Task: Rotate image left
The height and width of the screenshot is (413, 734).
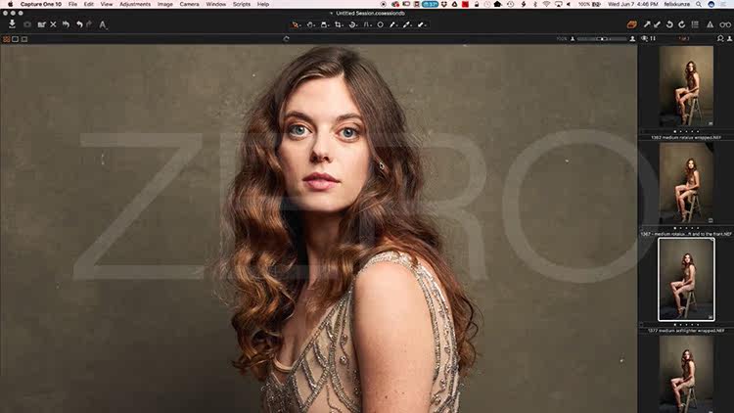Action: coord(669,24)
